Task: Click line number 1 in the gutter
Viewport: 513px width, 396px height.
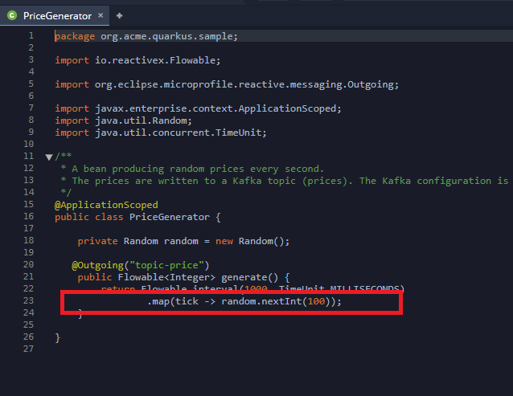Action: tap(31, 36)
